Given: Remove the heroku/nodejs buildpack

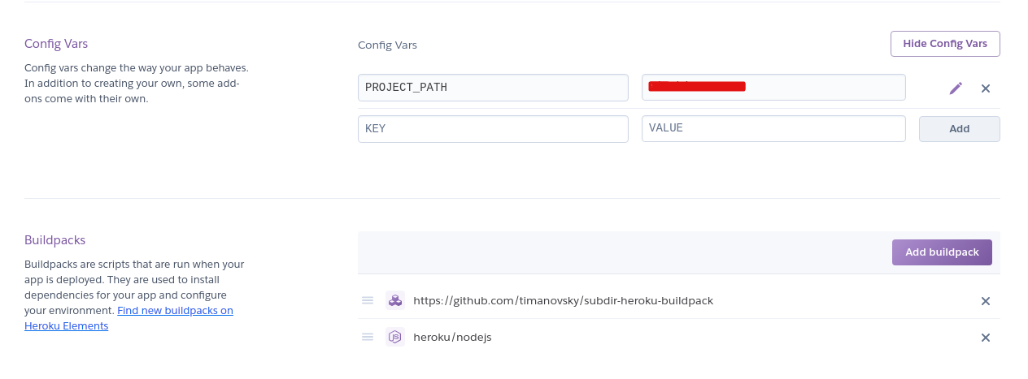Looking at the screenshot, I should (x=986, y=338).
